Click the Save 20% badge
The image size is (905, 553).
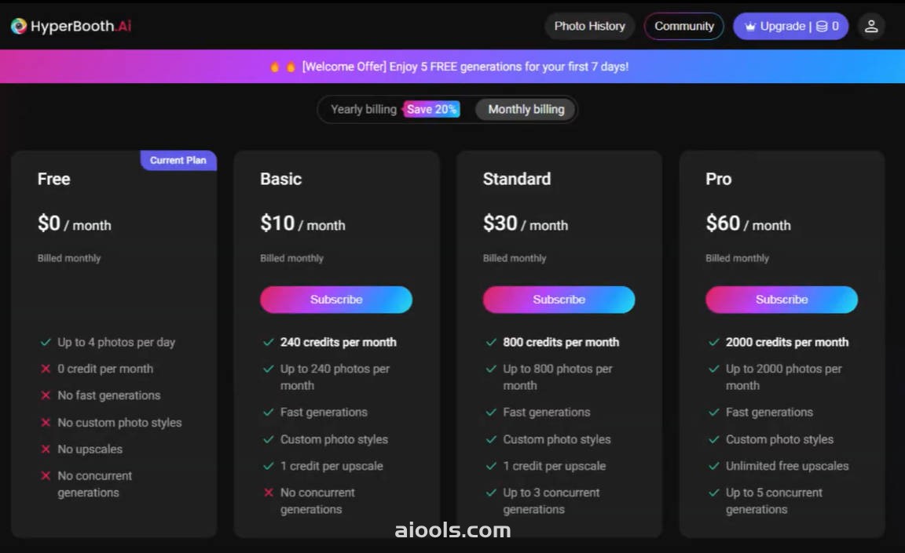click(x=431, y=110)
